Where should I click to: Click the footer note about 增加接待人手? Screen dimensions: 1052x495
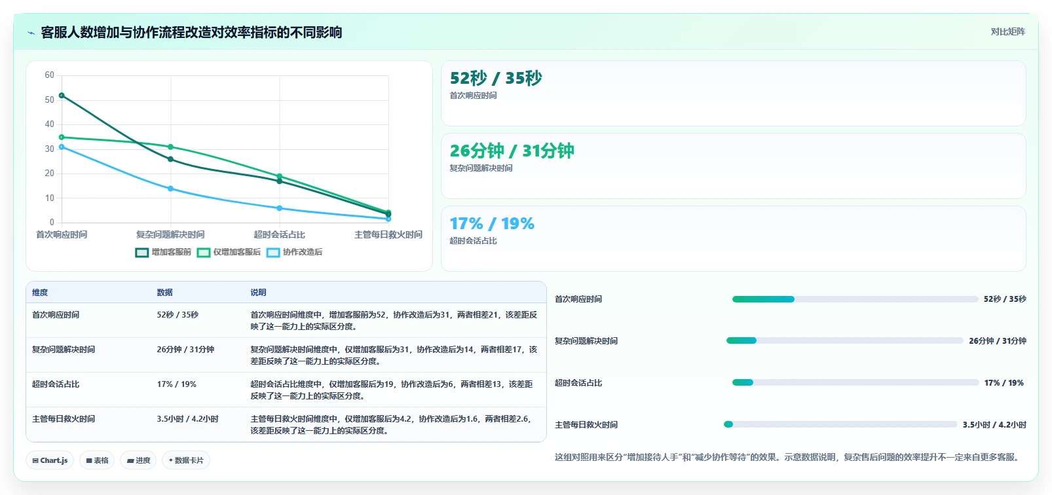coord(789,457)
